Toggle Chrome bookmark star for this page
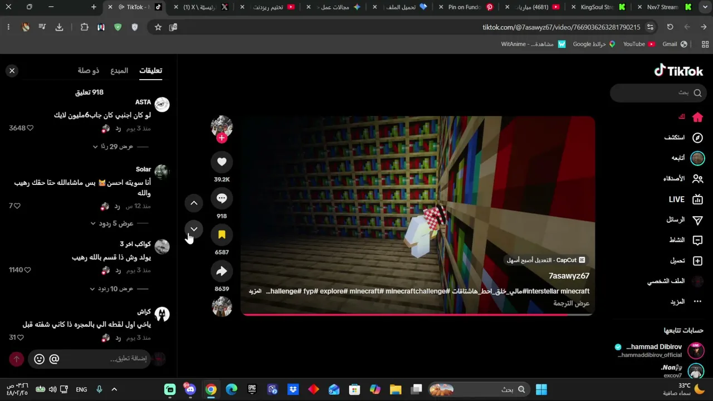The image size is (713, 401). pos(158,27)
